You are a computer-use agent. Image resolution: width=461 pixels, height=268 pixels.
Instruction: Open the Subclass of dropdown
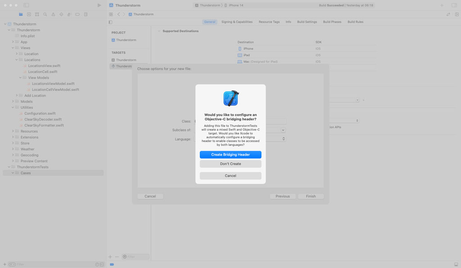[x=283, y=130]
